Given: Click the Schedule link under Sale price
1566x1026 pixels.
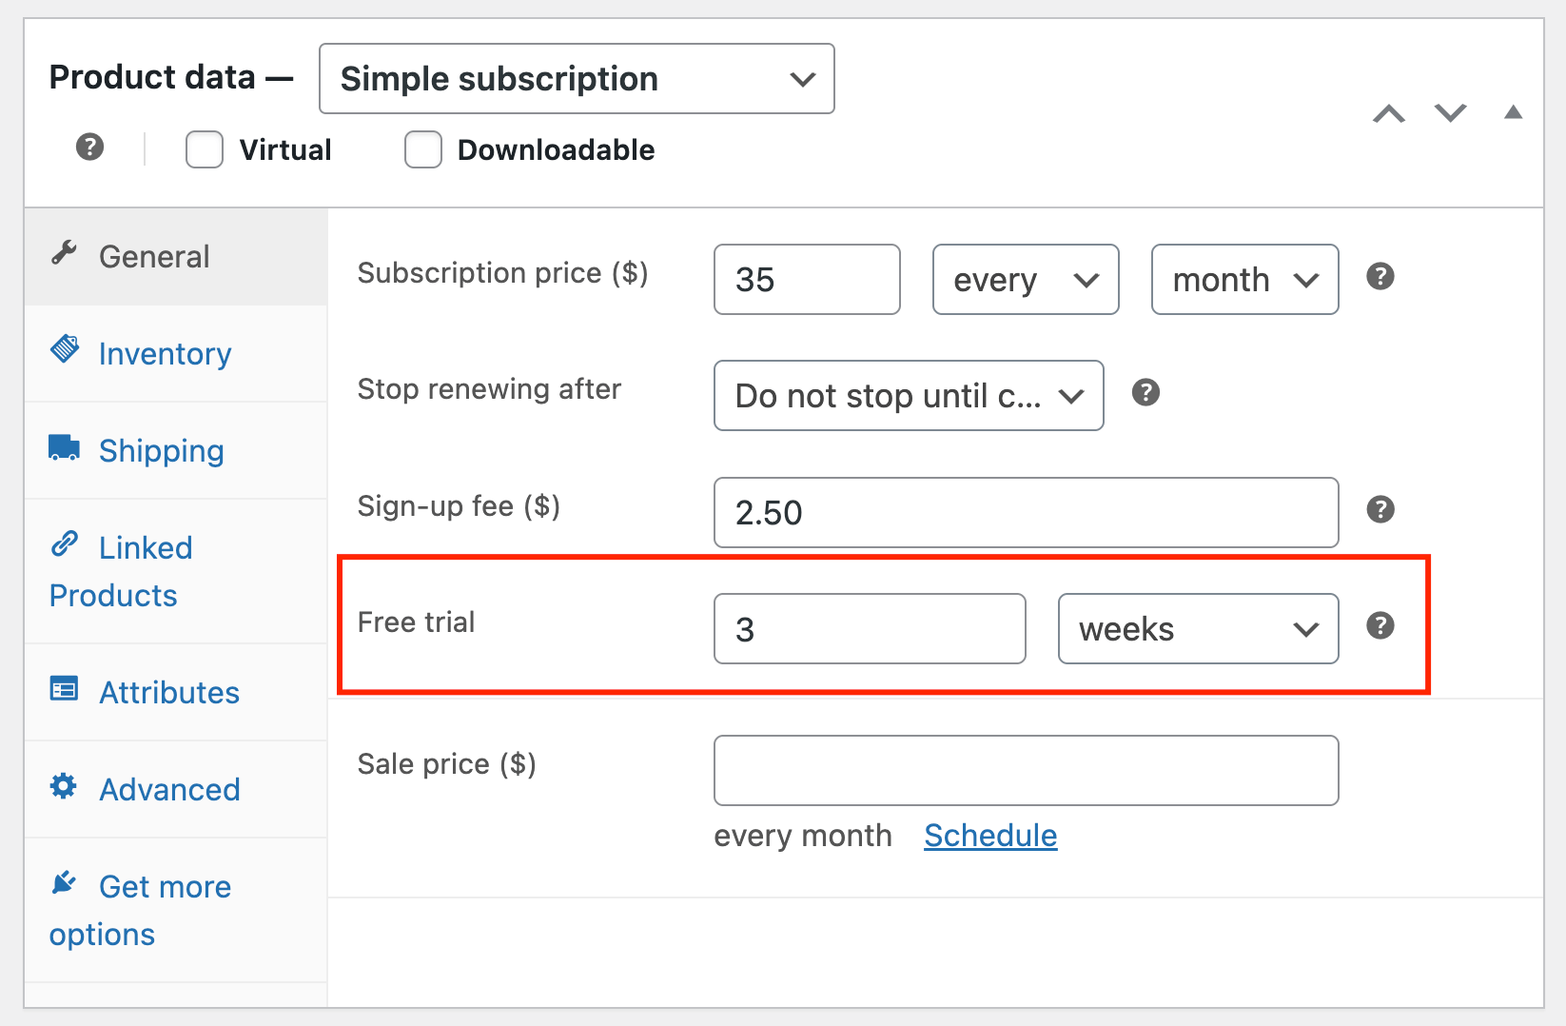Looking at the screenshot, I should 990,836.
